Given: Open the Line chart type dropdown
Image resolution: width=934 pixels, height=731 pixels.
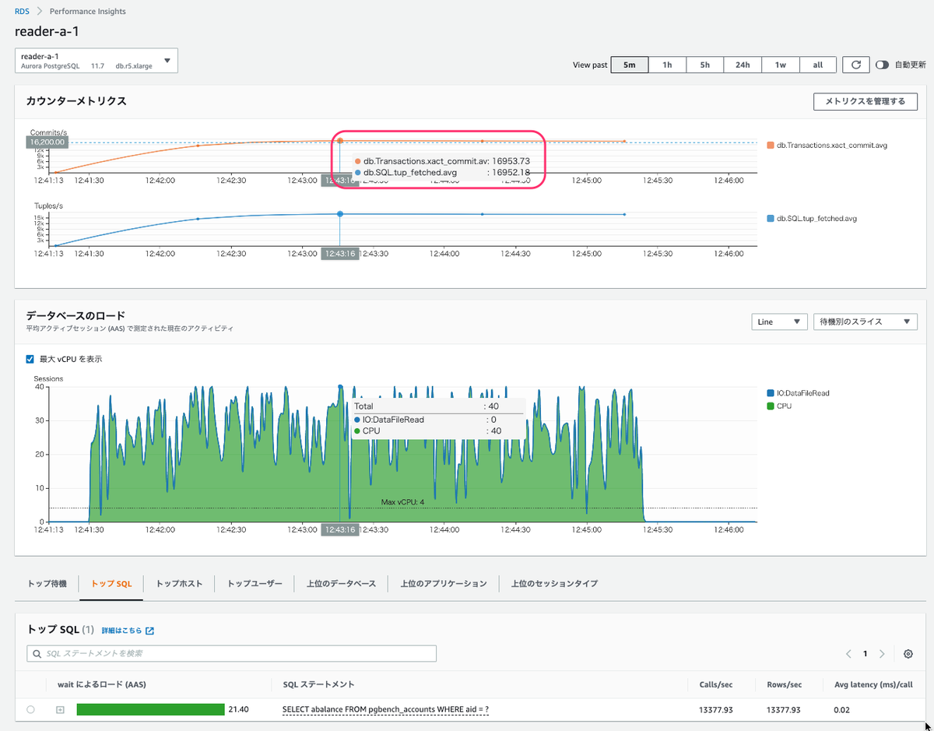Looking at the screenshot, I should [x=779, y=322].
